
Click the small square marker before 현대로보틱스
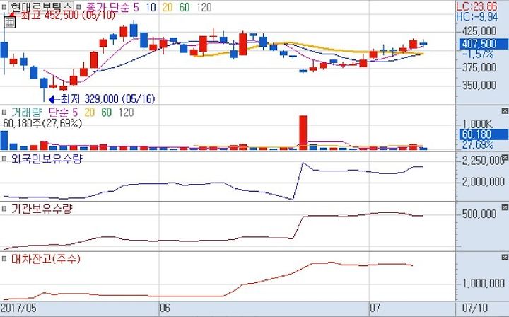tap(4, 6)
